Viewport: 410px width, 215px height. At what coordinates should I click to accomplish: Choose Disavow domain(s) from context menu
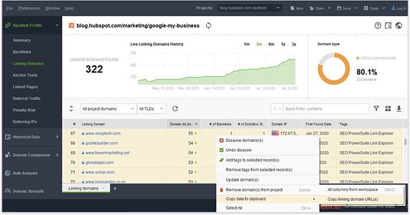point(267,140)
